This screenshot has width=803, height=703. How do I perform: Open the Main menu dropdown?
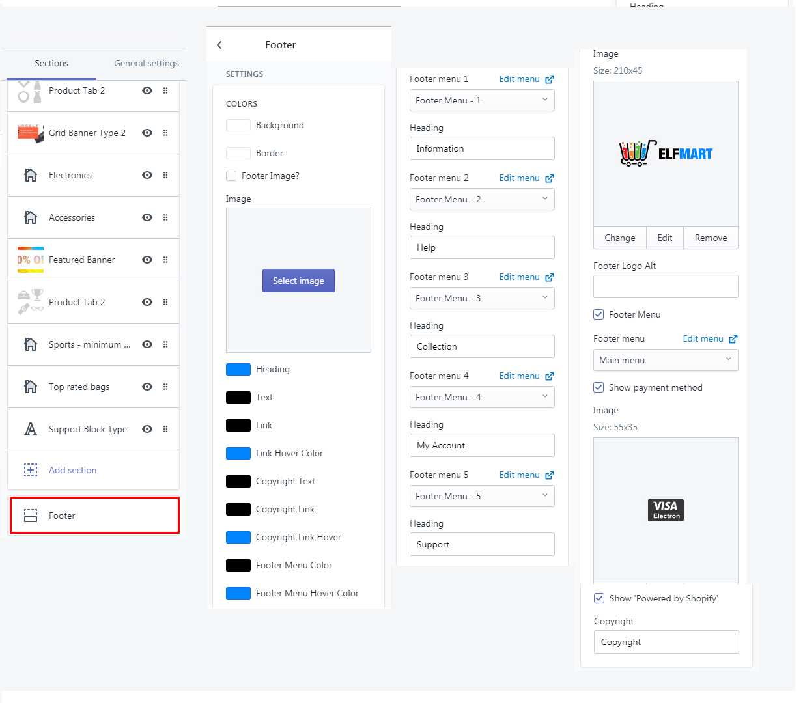[666, 360]
